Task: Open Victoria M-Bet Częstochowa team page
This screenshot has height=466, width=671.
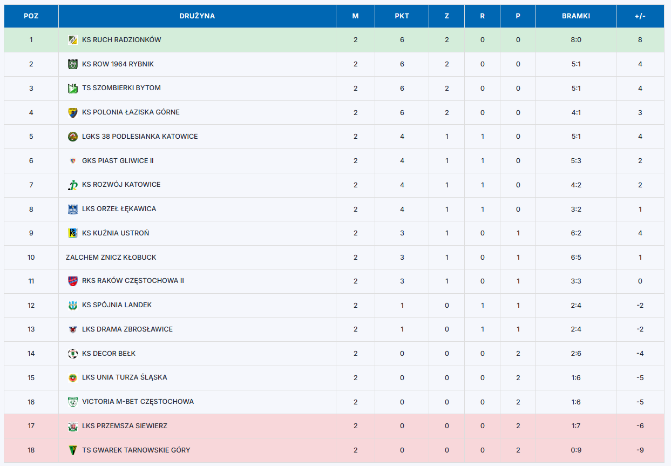Action: (x=138, y=402)
